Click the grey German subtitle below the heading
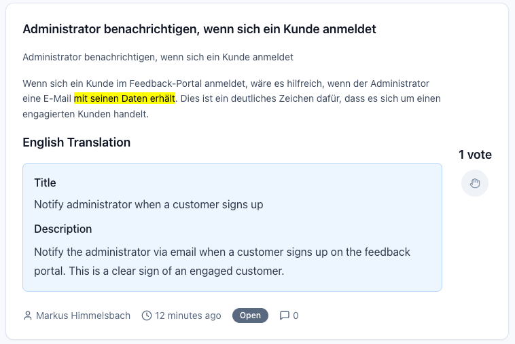This screenshot has height=344, width=515. point(158,57)
